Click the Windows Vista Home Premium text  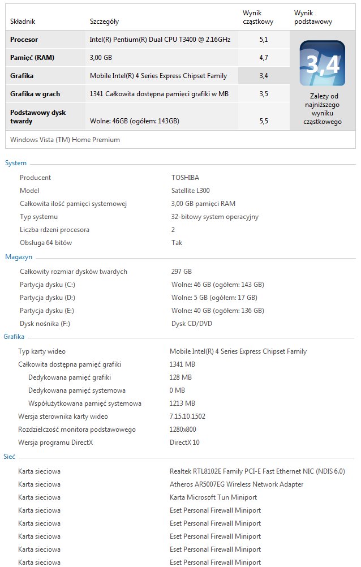pyautogui.click(x=65, y=139)
